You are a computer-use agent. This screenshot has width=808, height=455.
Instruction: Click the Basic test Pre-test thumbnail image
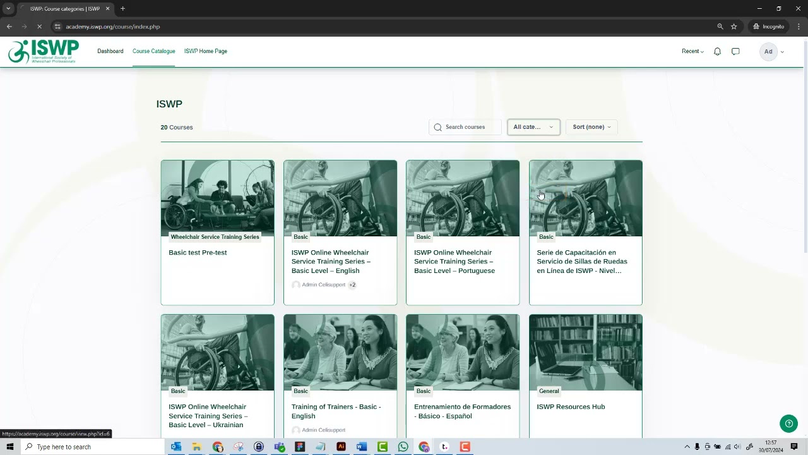pyautogui.click(x=218, y=198)
